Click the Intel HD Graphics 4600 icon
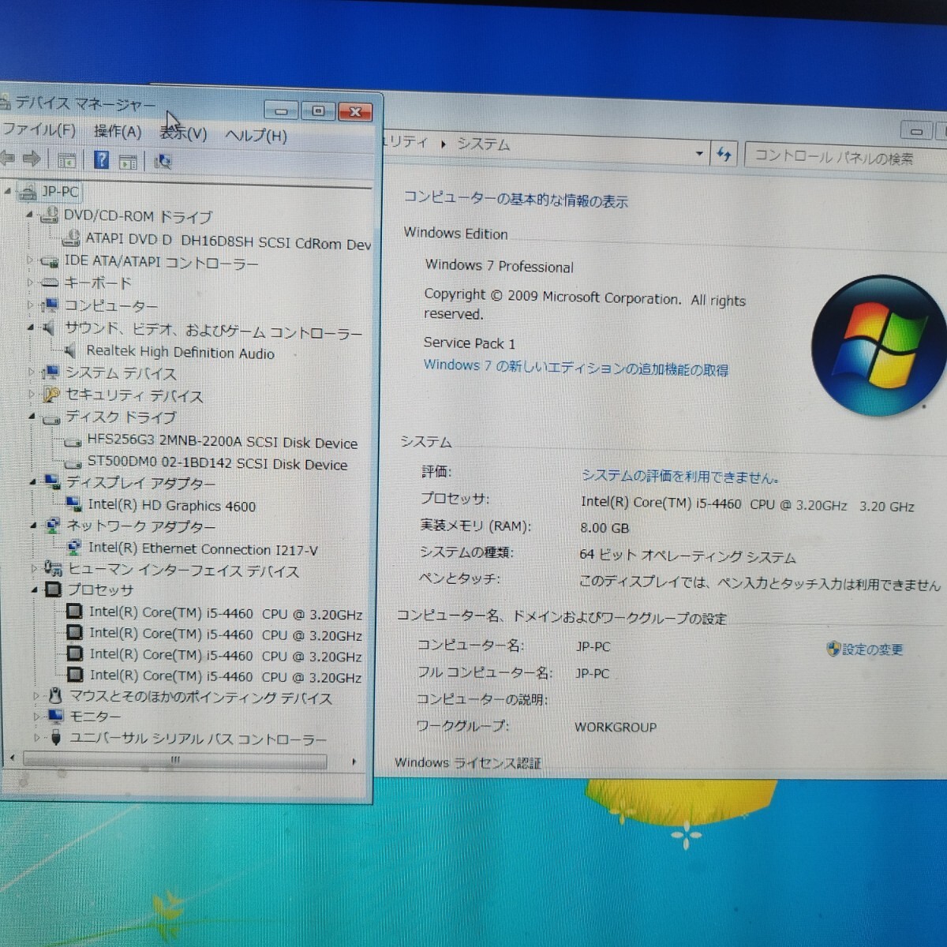The width and height of the screenshot is (947, 947). pyautogui.click(x=73, y=503)
